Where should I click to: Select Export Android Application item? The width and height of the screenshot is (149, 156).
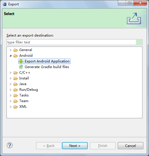coord(44,61)
